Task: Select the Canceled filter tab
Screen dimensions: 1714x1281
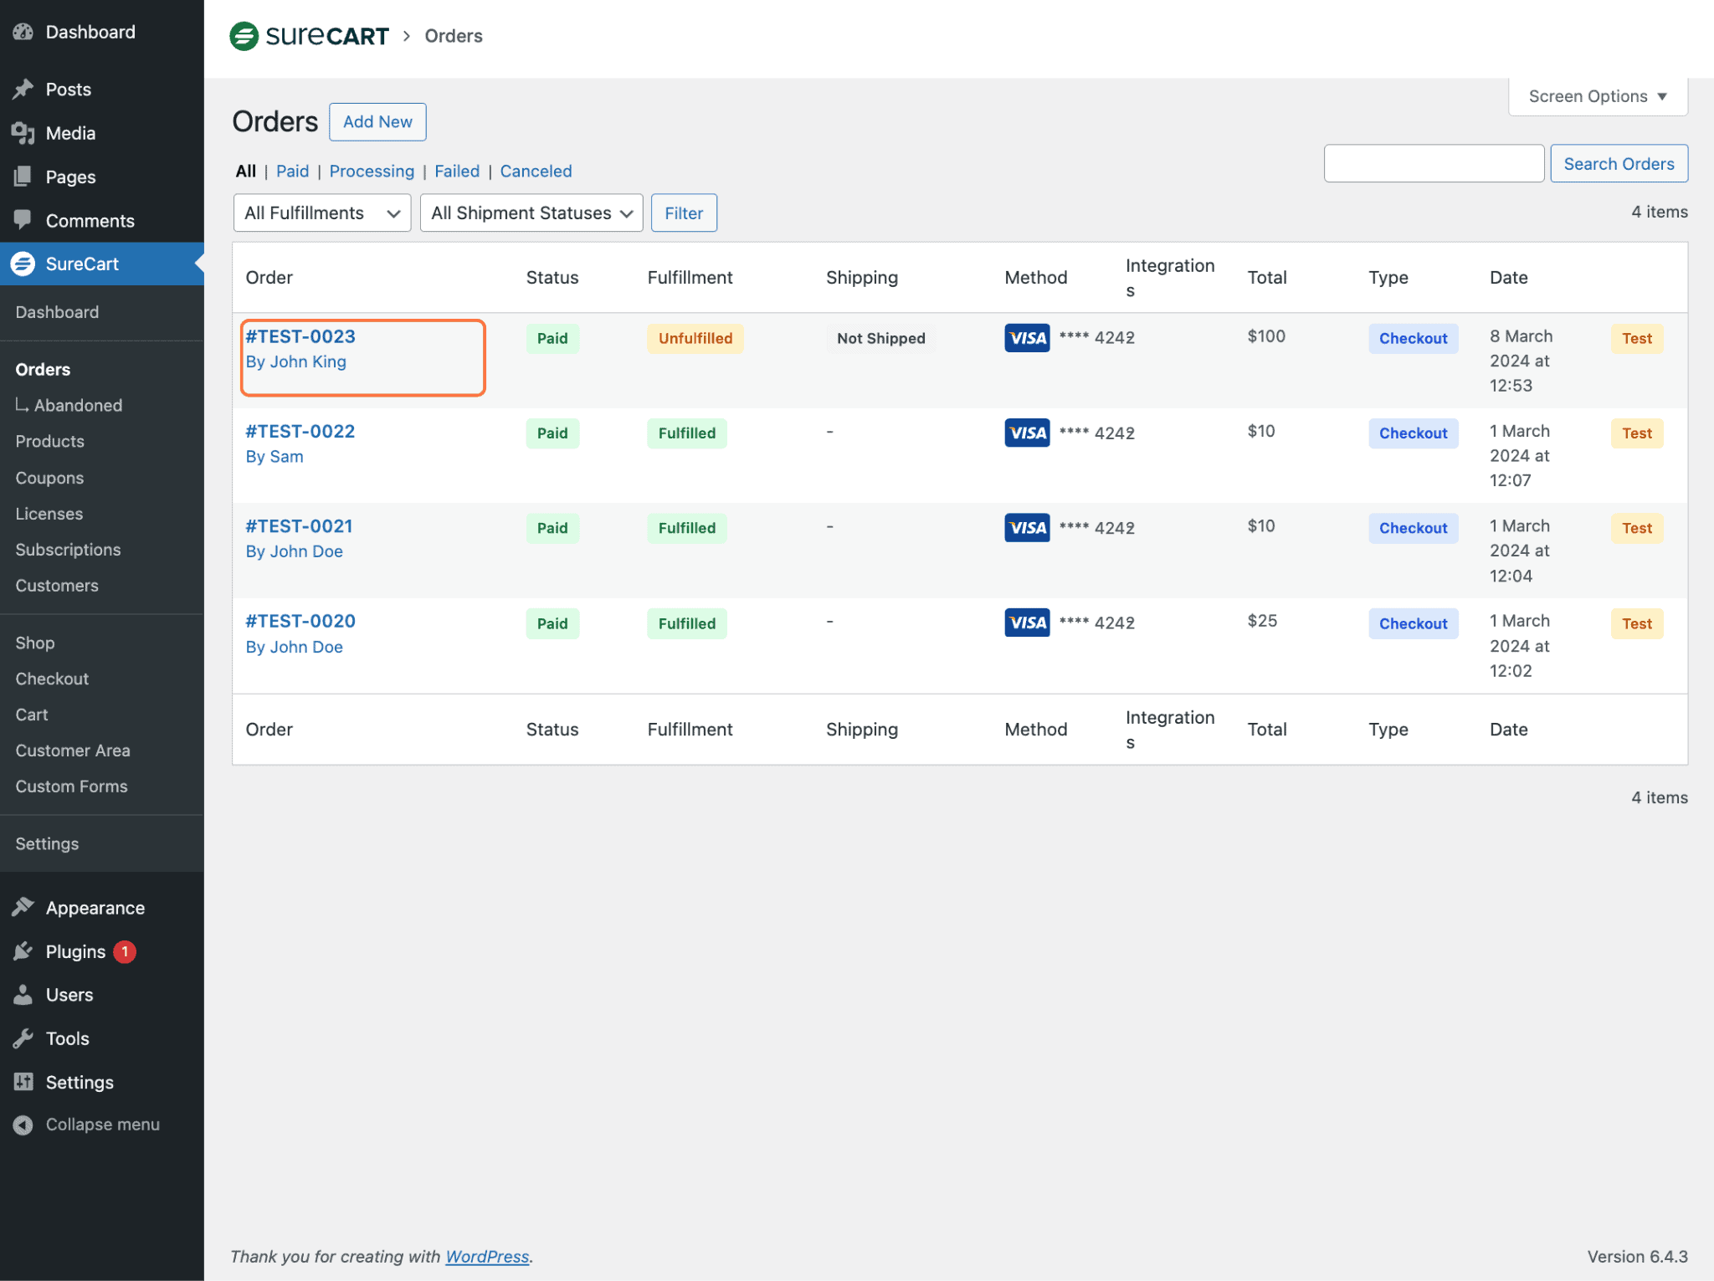Action: pyautogui.click(x=536, y=171)
